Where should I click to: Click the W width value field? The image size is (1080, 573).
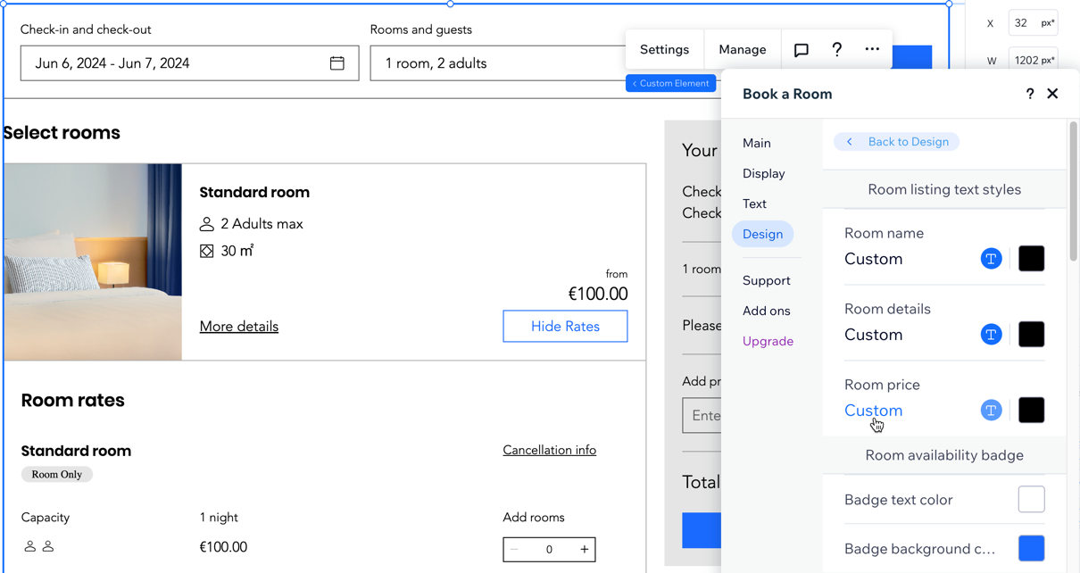point(1033,61)
